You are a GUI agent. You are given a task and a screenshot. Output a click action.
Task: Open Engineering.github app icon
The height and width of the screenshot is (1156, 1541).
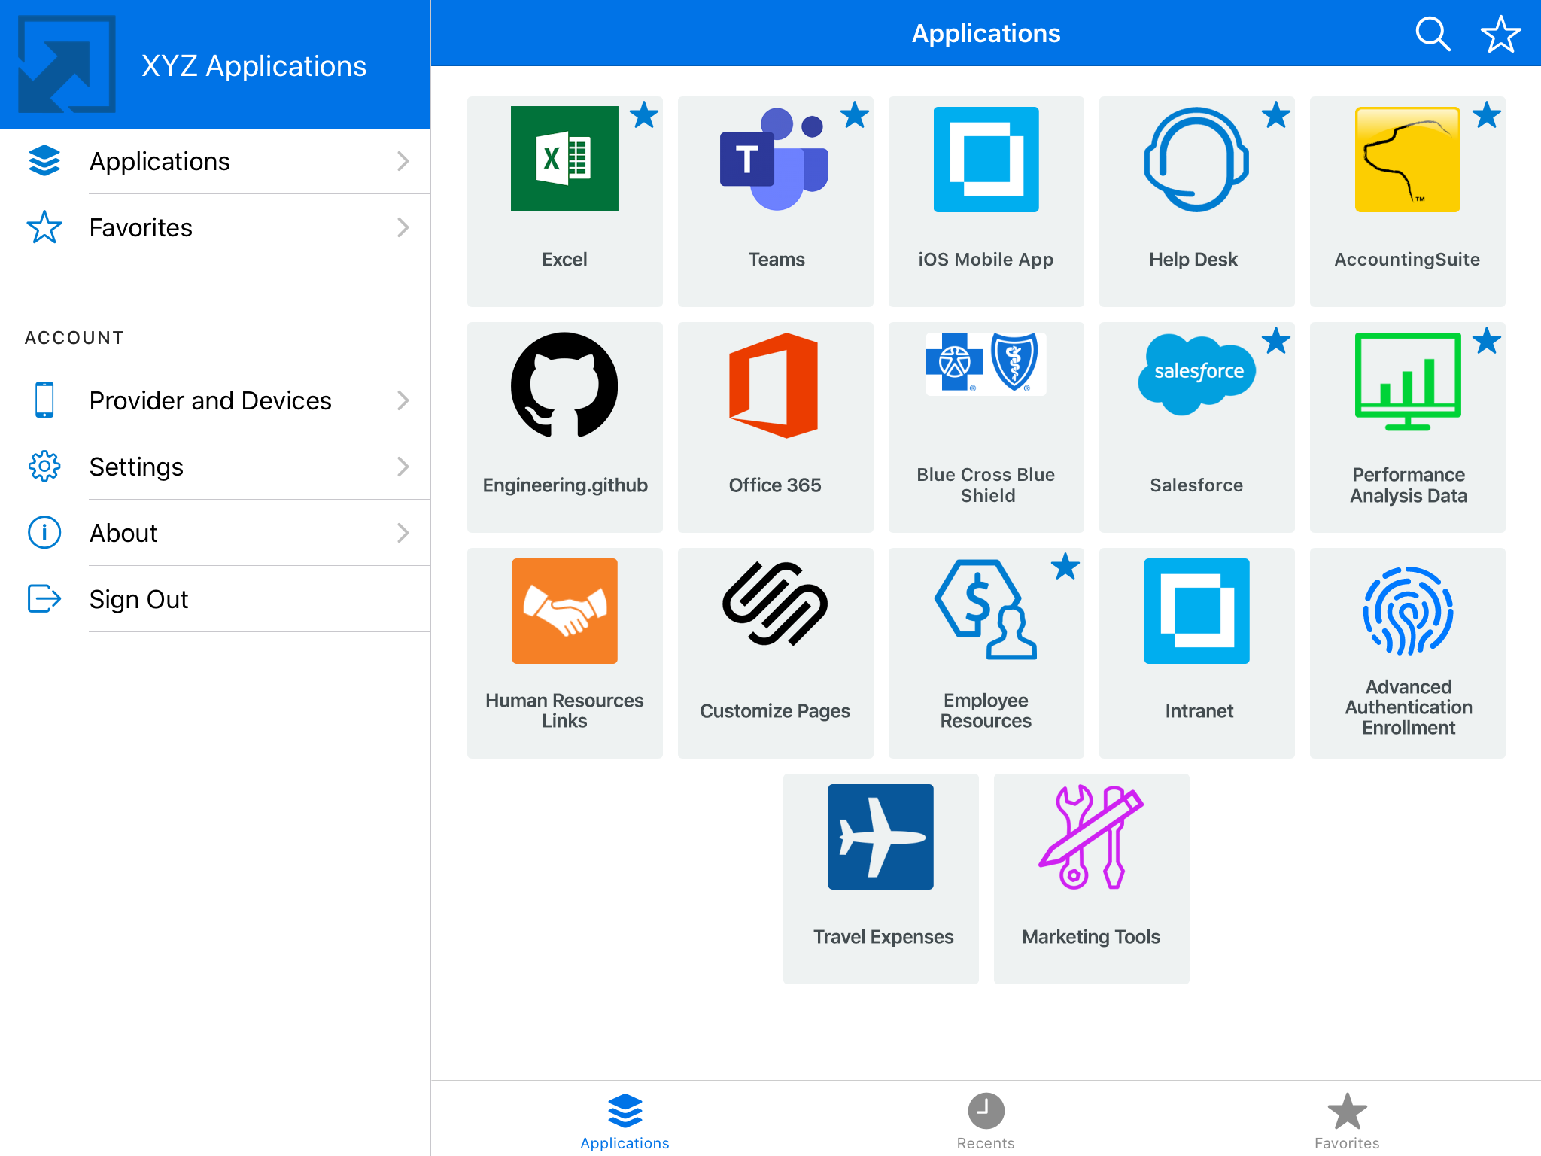click(564, 385)
